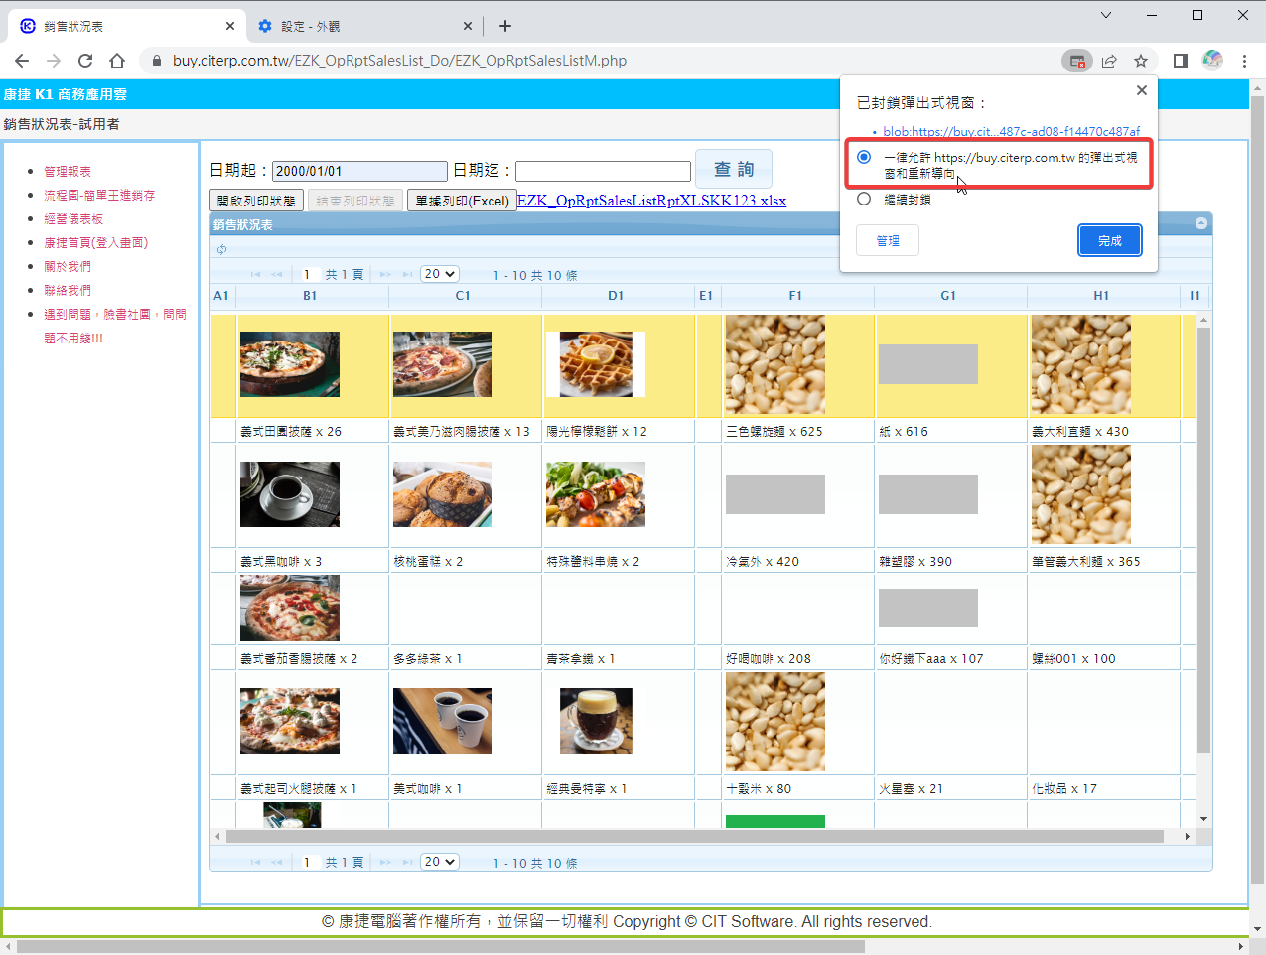Bookmark this page with the star icon

1141,61
